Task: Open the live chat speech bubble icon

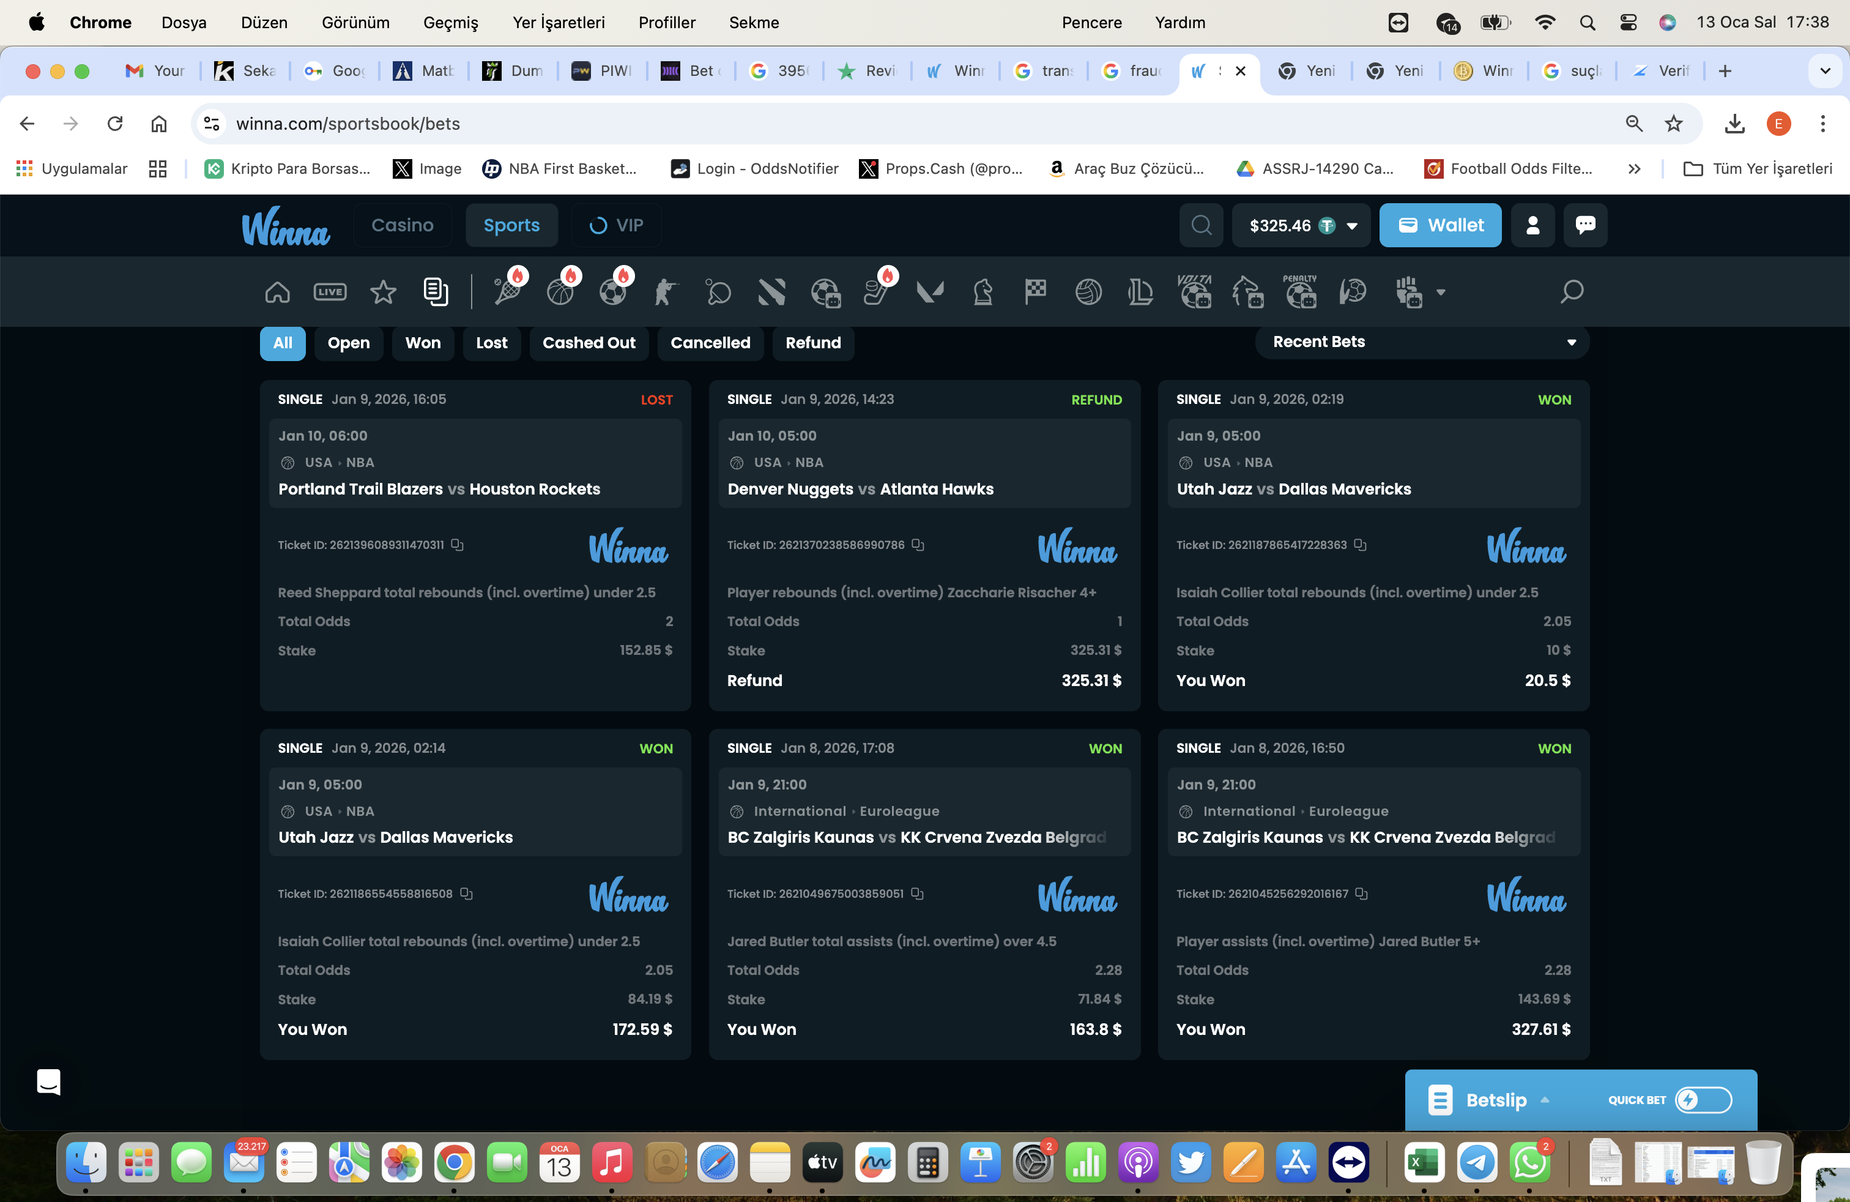Action: click(x=1585, y=225)
